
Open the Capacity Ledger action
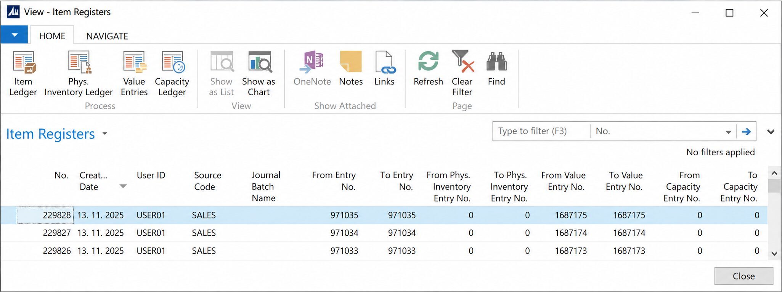[172, 74]
